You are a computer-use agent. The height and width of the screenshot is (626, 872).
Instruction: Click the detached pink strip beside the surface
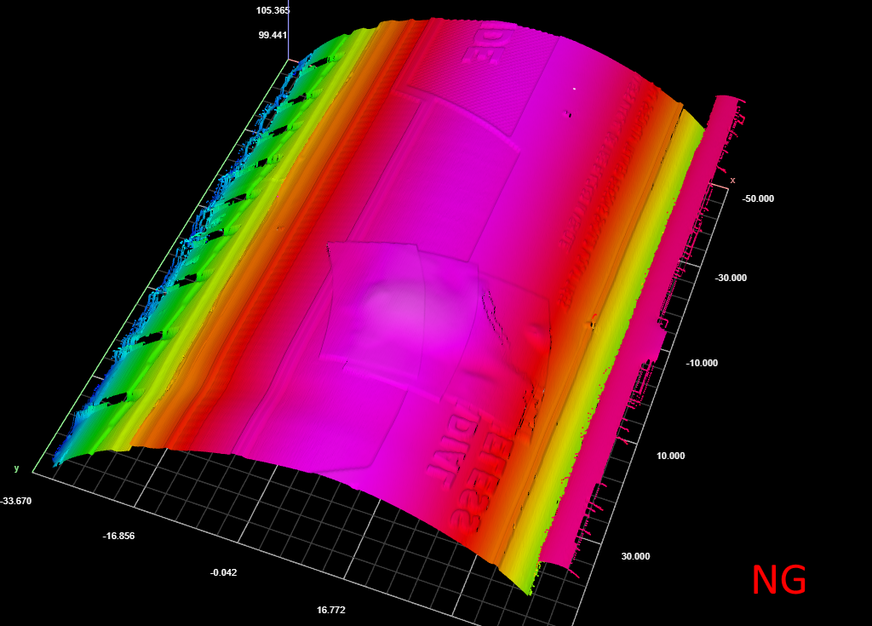(x=647, y=341)
